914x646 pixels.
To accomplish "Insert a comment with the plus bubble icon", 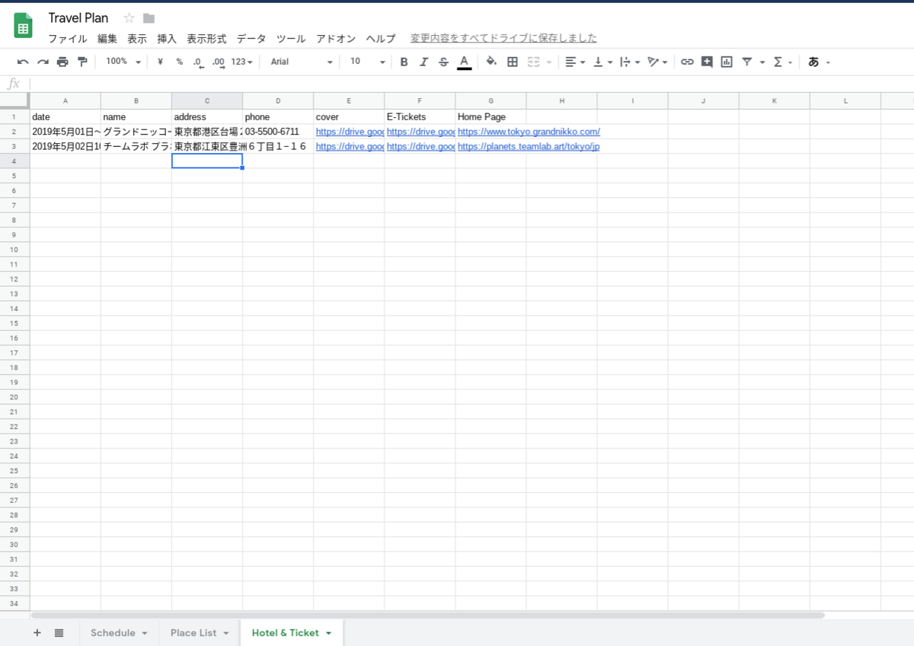I will pos(707,62).
